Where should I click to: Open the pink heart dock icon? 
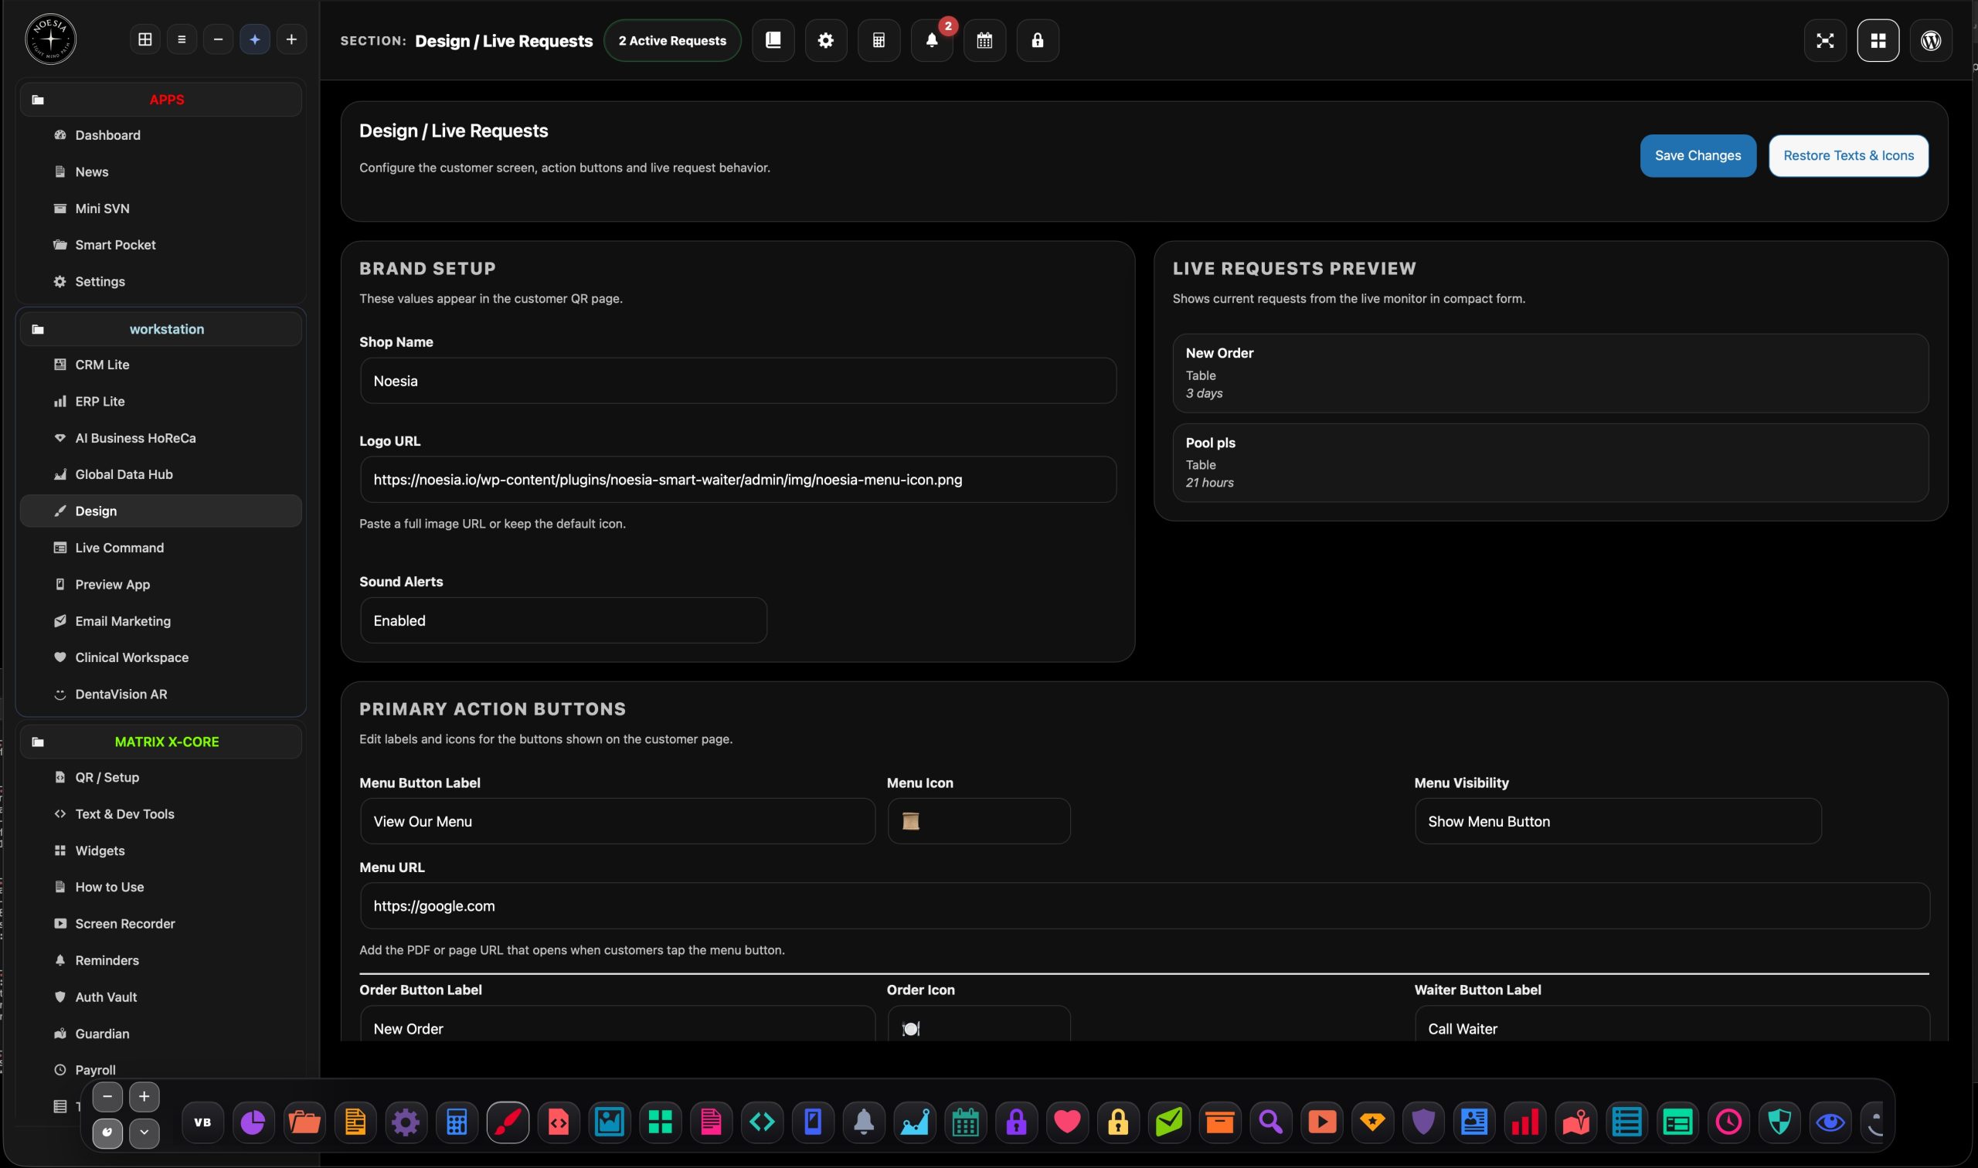[x=1066, y=1122]
